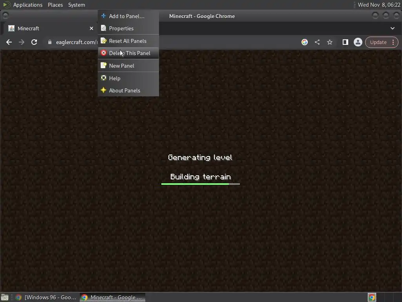The height and width of the screenshot is (302, 402).
Task: Click the show desktop icon
Action: click(5, 297)
